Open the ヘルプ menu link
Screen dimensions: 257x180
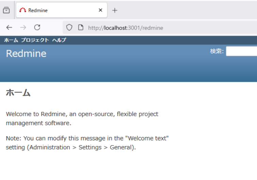click(59, 40)
